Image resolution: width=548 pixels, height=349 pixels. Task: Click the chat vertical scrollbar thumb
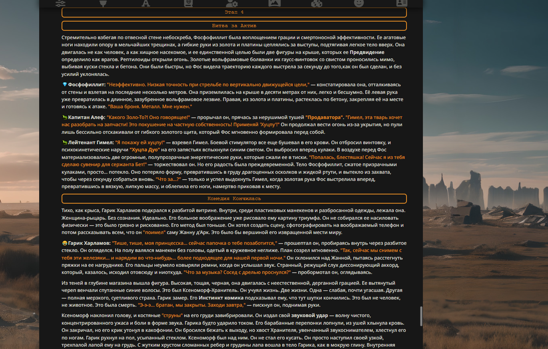click(x=420, y=316)
